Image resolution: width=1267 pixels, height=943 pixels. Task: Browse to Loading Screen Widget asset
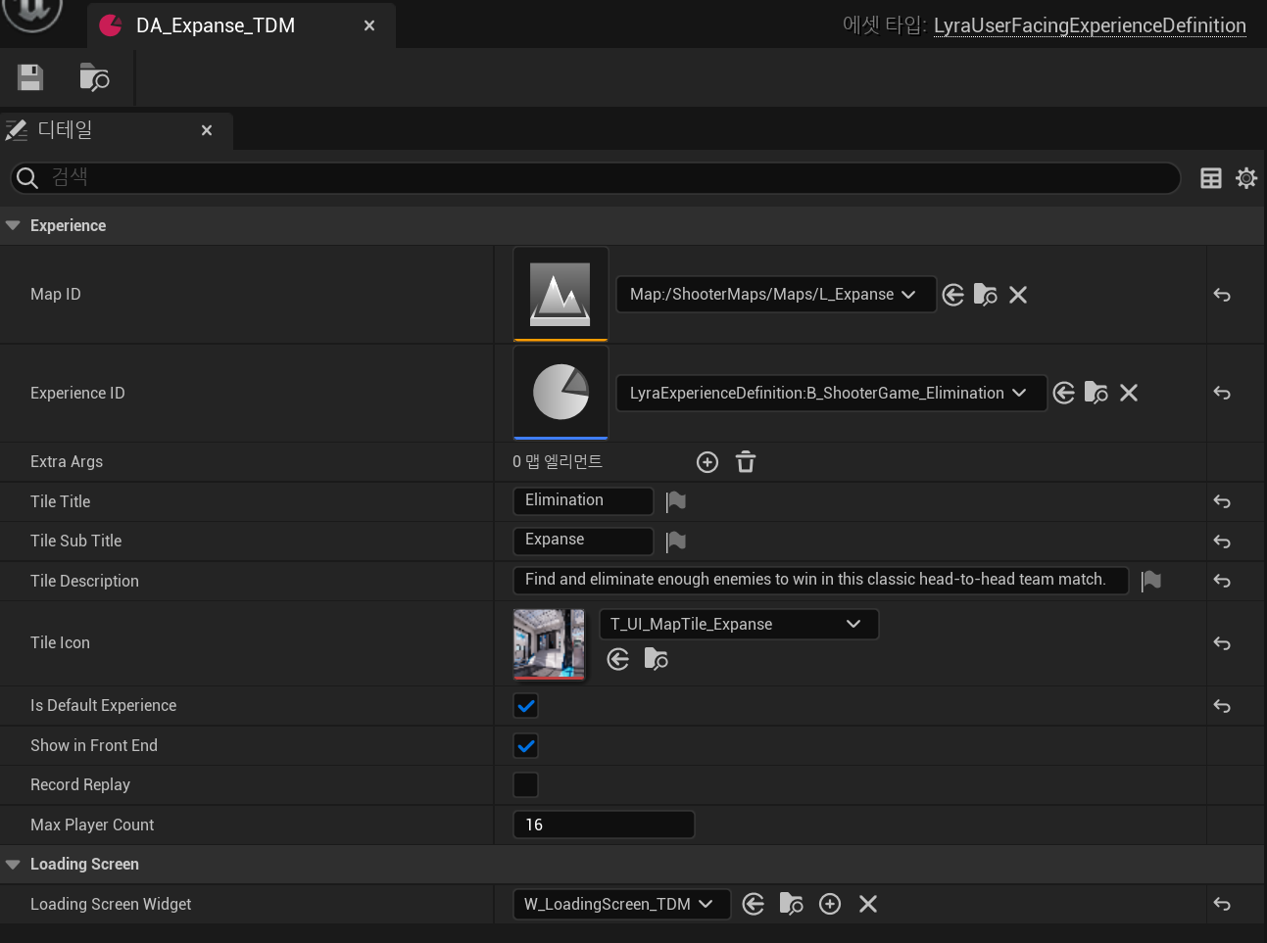point(792,904)
